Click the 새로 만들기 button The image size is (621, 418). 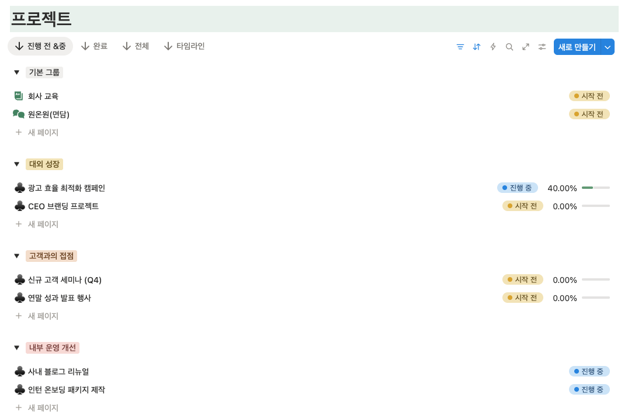(577, 47)
